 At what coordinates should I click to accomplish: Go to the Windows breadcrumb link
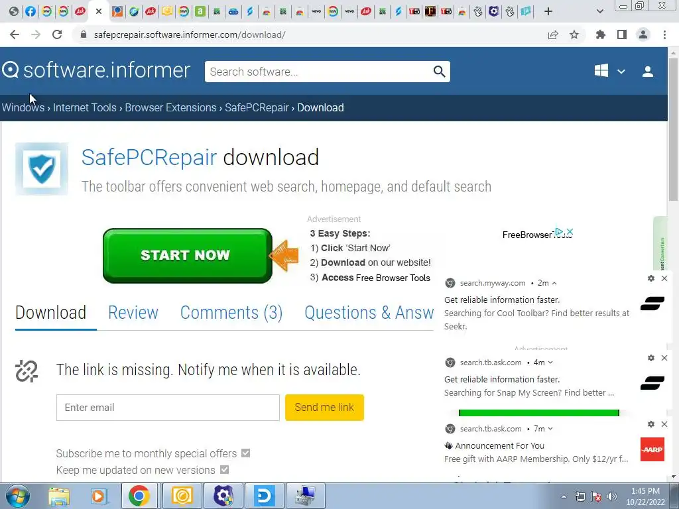click(23, 108)
